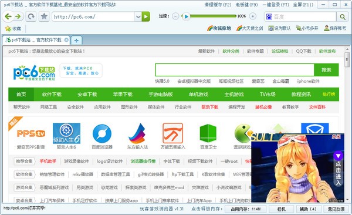Viewport: 352px width, 215px height.
Task: Bookmark the page with the star icon
Action: 44,16
